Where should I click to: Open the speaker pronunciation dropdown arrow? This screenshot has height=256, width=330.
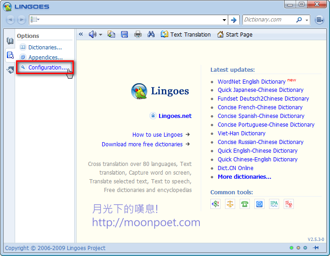click(100, 35)
